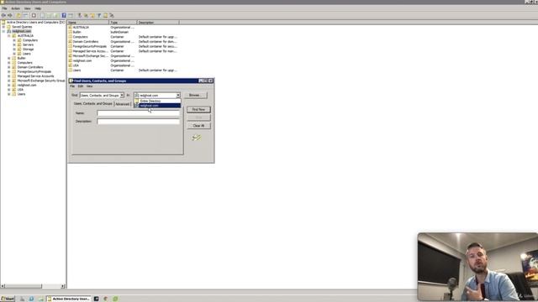Image resolution: width=538 pixels, height=302 pixels.
Task: Open View menu of main window
Action: (28, 8)
